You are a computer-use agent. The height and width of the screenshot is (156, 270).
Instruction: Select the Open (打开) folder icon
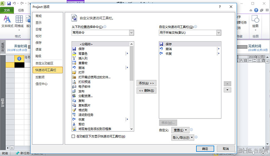(x=74, y=72)
